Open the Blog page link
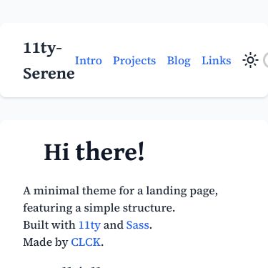The height and width of the screenshot is (268, 268). pos(179,61)
